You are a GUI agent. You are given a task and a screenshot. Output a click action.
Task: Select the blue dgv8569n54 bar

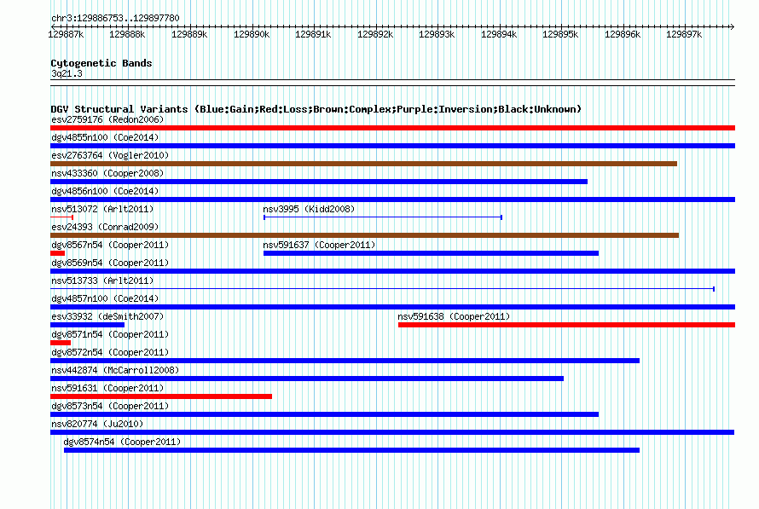click(x=392, y=271)
